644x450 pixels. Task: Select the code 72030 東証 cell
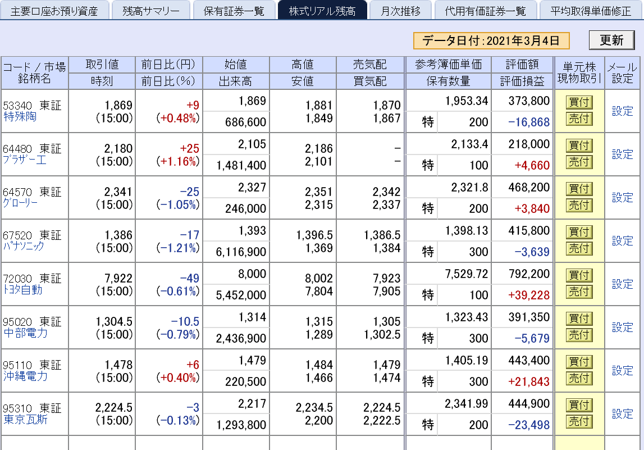click(32, 279)
